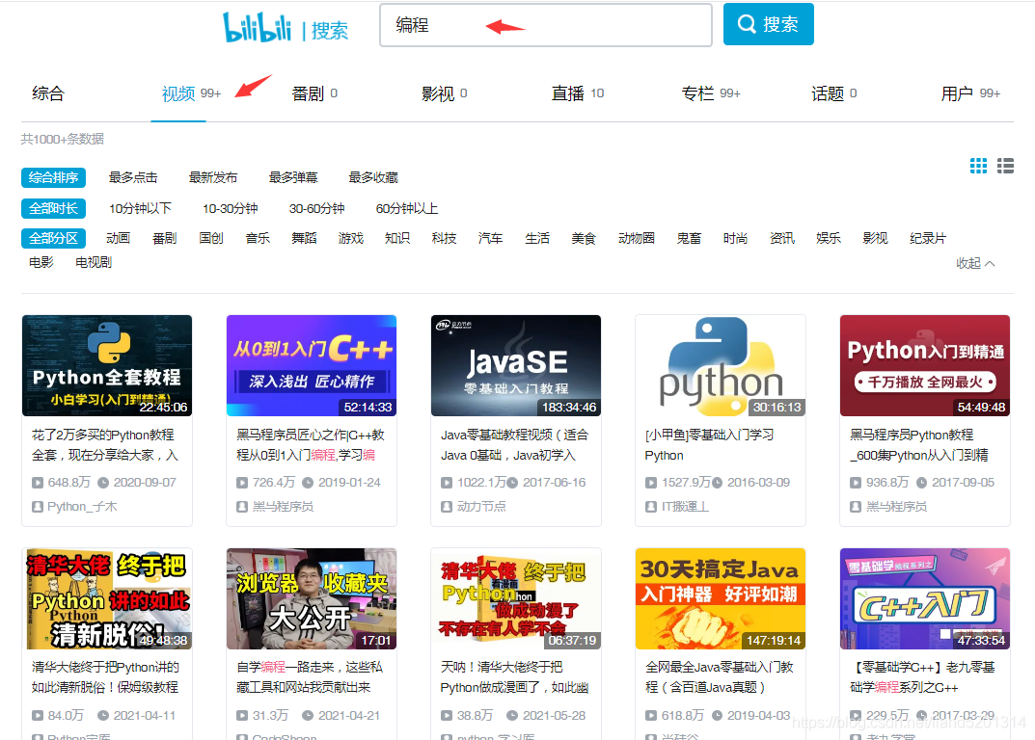Open the 视频 tab

pyautogui.click(x=191, y=93)
